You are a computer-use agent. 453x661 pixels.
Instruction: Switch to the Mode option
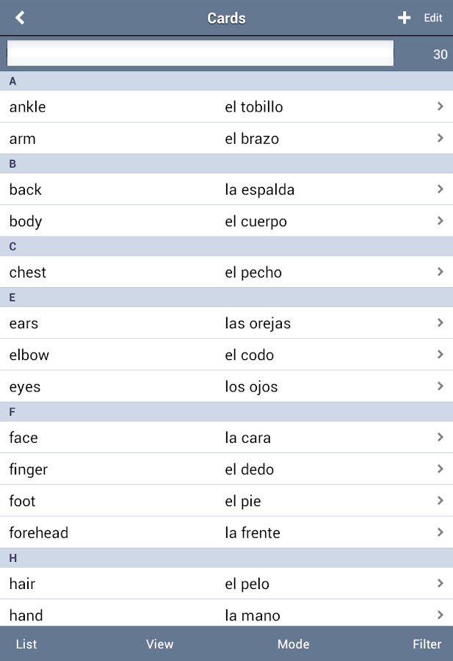click(293, 644)
